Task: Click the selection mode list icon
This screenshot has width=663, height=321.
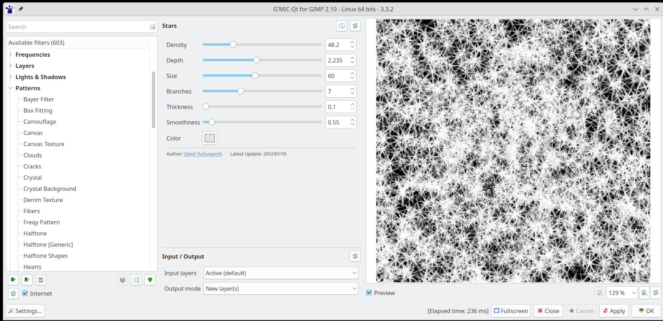Action: [x=136, y=280]
